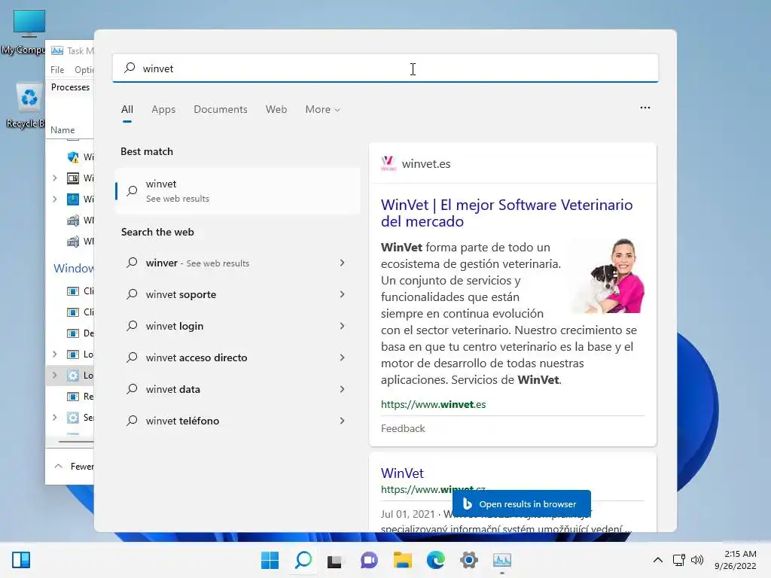Click the winvet.es site logo icon
The height and width of the screenshot is (578, 771).
[x=389, y=163]
